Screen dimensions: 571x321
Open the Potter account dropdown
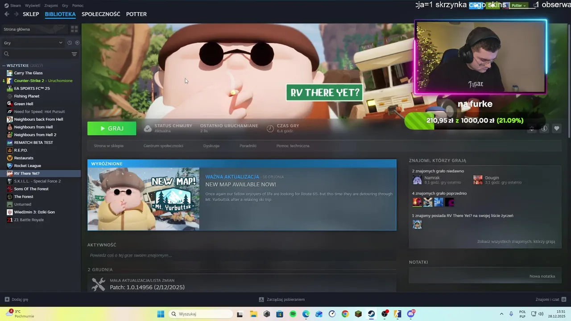(518, 5)
